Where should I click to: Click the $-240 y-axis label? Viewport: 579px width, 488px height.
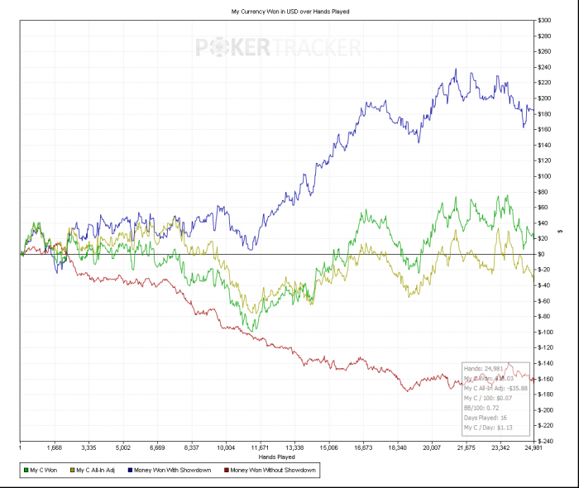(545, 441)
